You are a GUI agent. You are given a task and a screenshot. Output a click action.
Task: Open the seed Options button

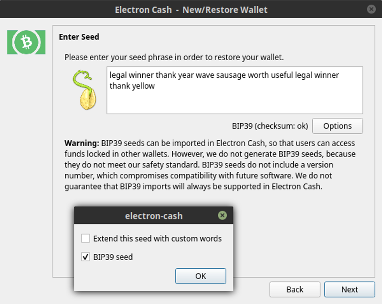338,126
